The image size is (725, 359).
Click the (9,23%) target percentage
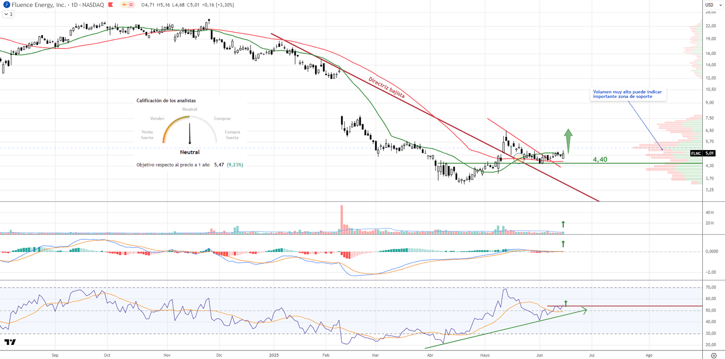point(235,165)
